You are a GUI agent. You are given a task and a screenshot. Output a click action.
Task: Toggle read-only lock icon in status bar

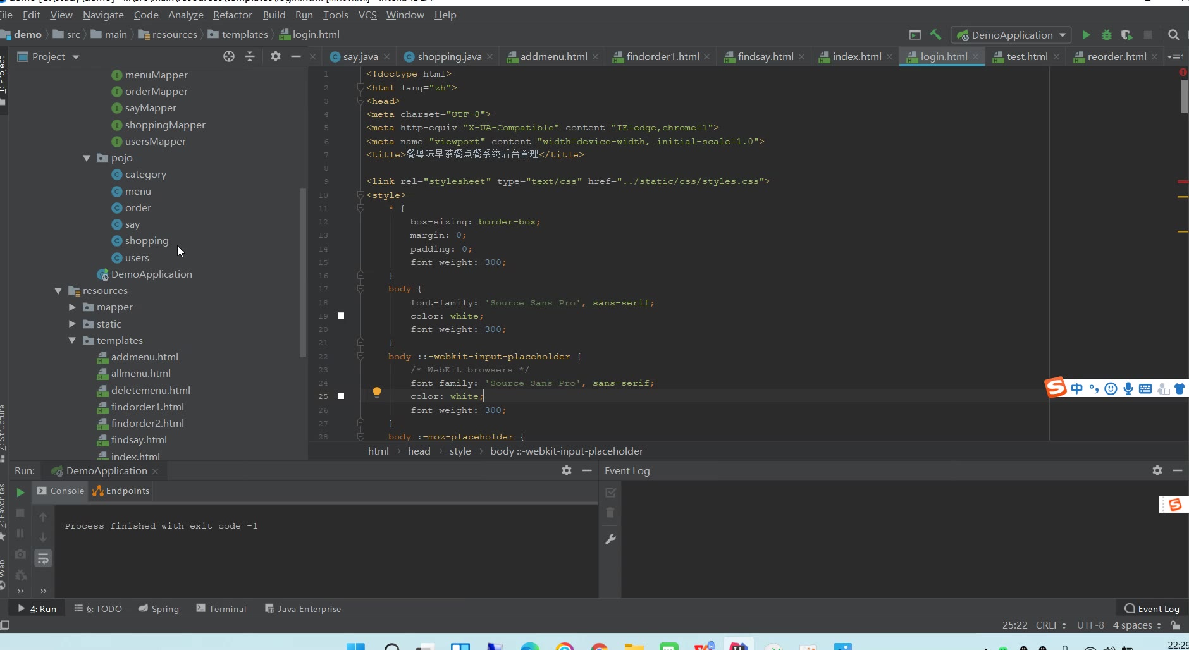(1175, 625)
